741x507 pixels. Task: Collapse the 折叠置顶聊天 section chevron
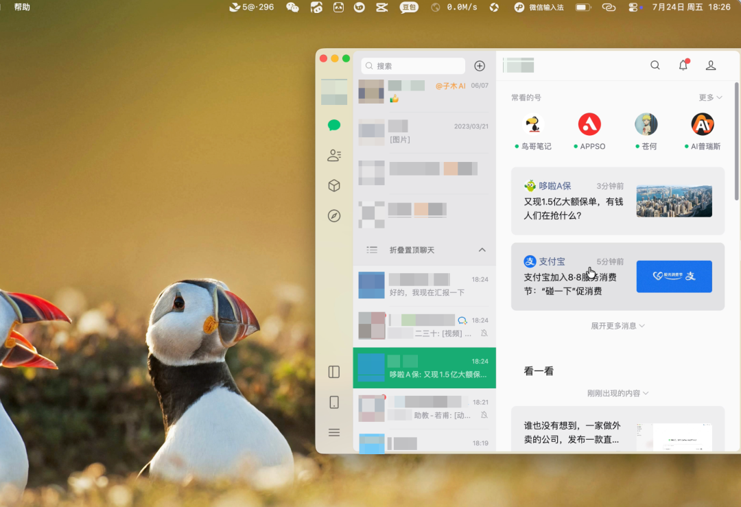coord(482,250)
